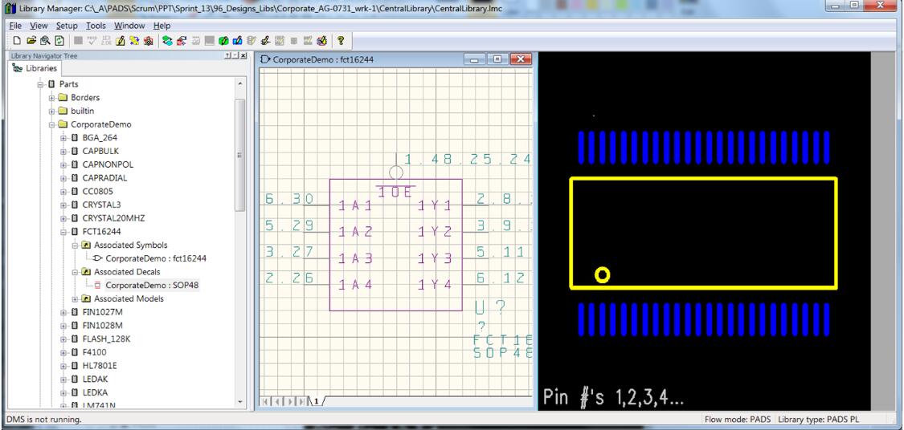Click 'DMS is not running.' status text
904x430 pixels.
click(x=44, y=420)
